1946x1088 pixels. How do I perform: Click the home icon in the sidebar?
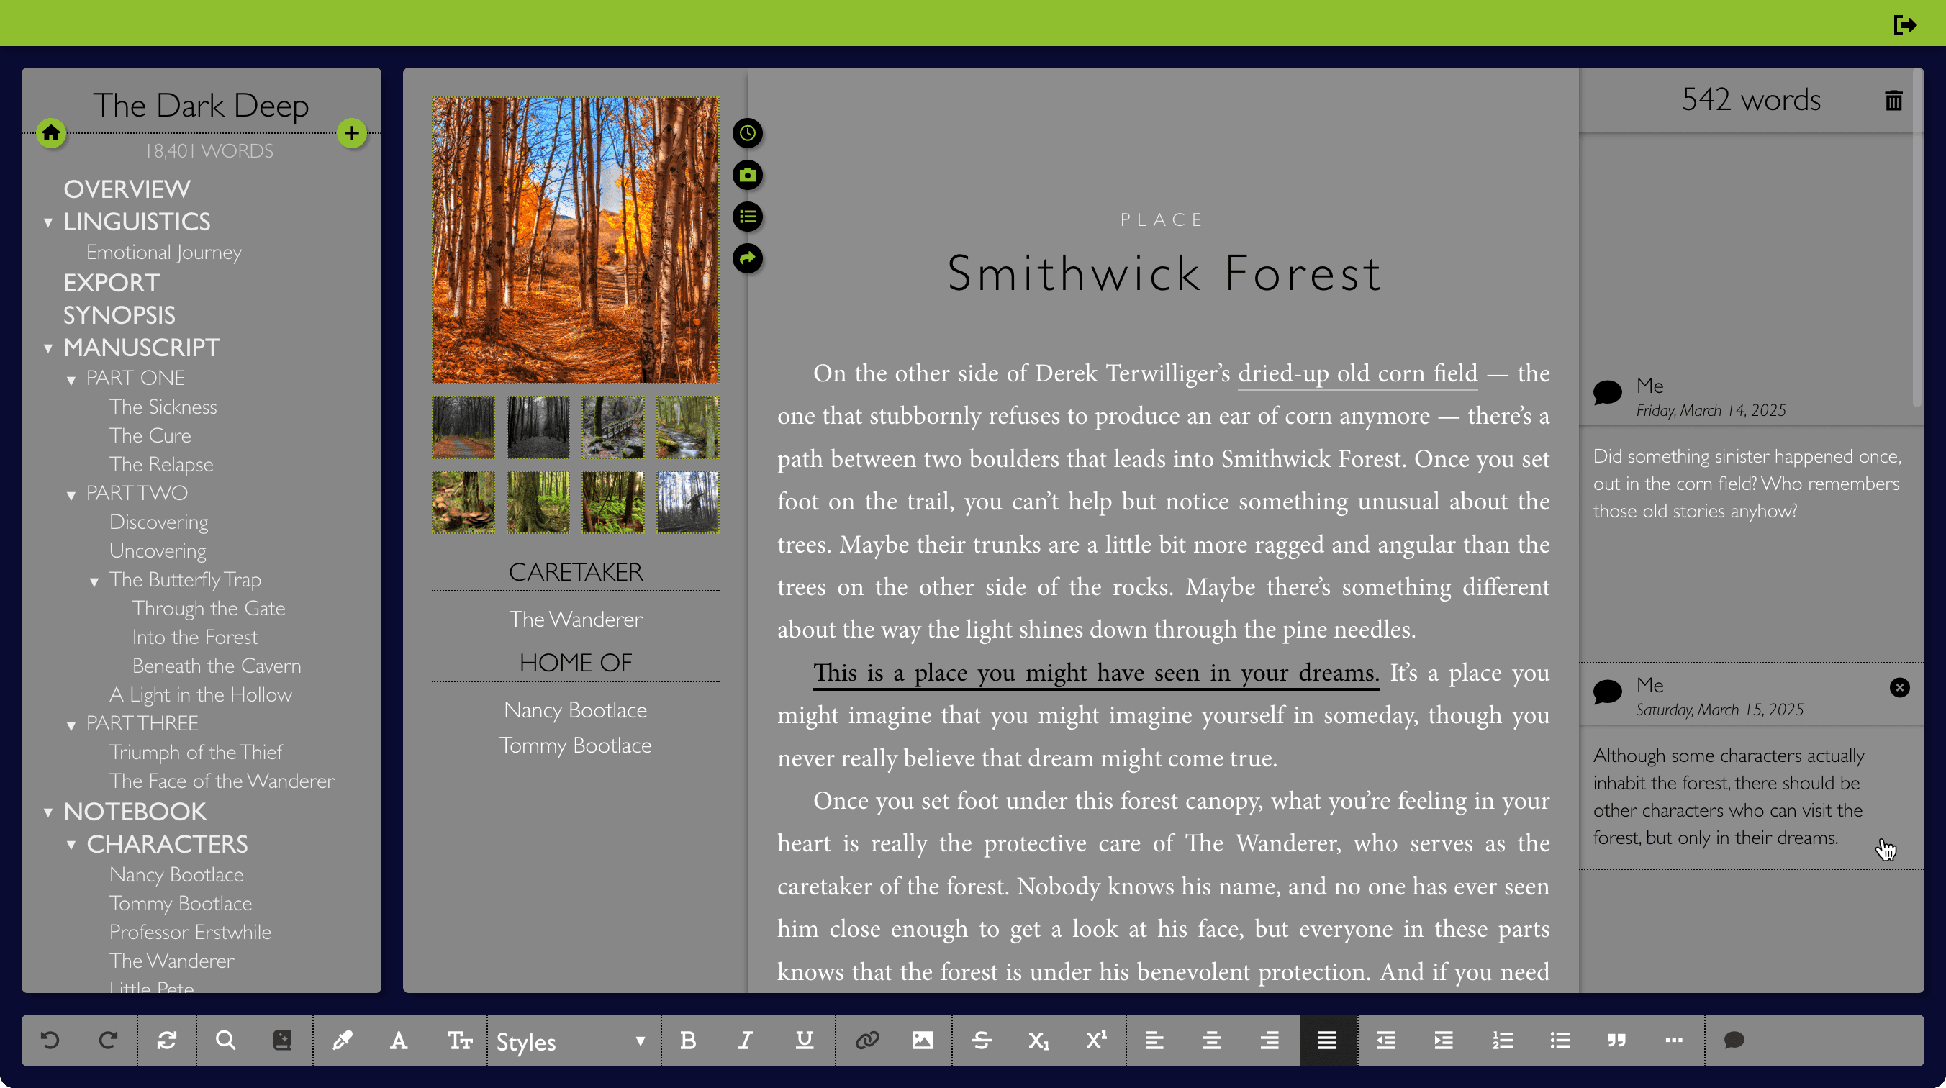[50, 134]
